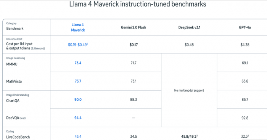Click the GPT-4o column header
Viewport: 267px width, 140px height.
point(245,27)
